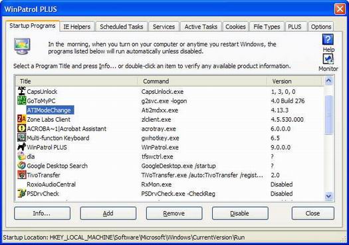The width and height of the screenshot is (349, 245).
Task: Switch to the PLUS tab
Action: point(294,27)
